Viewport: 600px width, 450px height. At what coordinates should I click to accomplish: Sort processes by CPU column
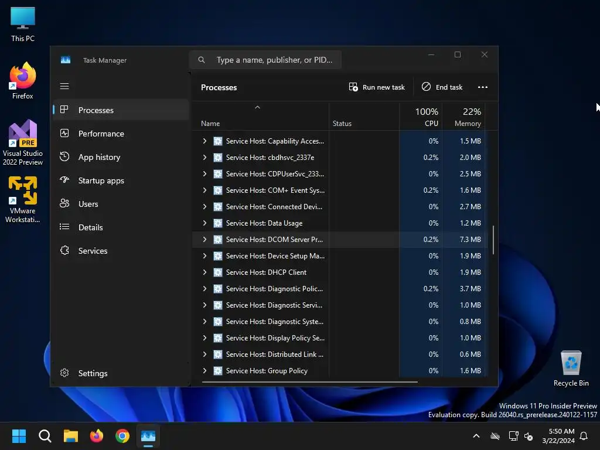(x=421, y=117)
